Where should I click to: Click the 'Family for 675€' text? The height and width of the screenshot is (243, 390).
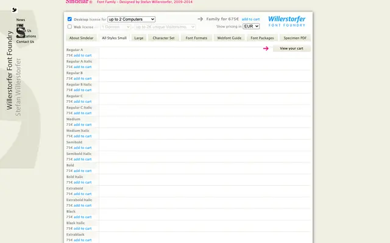(x=222, y=19)
